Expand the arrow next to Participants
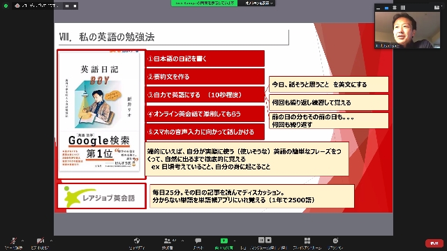The height and width of the screenshot is (251, 447). pyautogui.click(x=182, y=241)
